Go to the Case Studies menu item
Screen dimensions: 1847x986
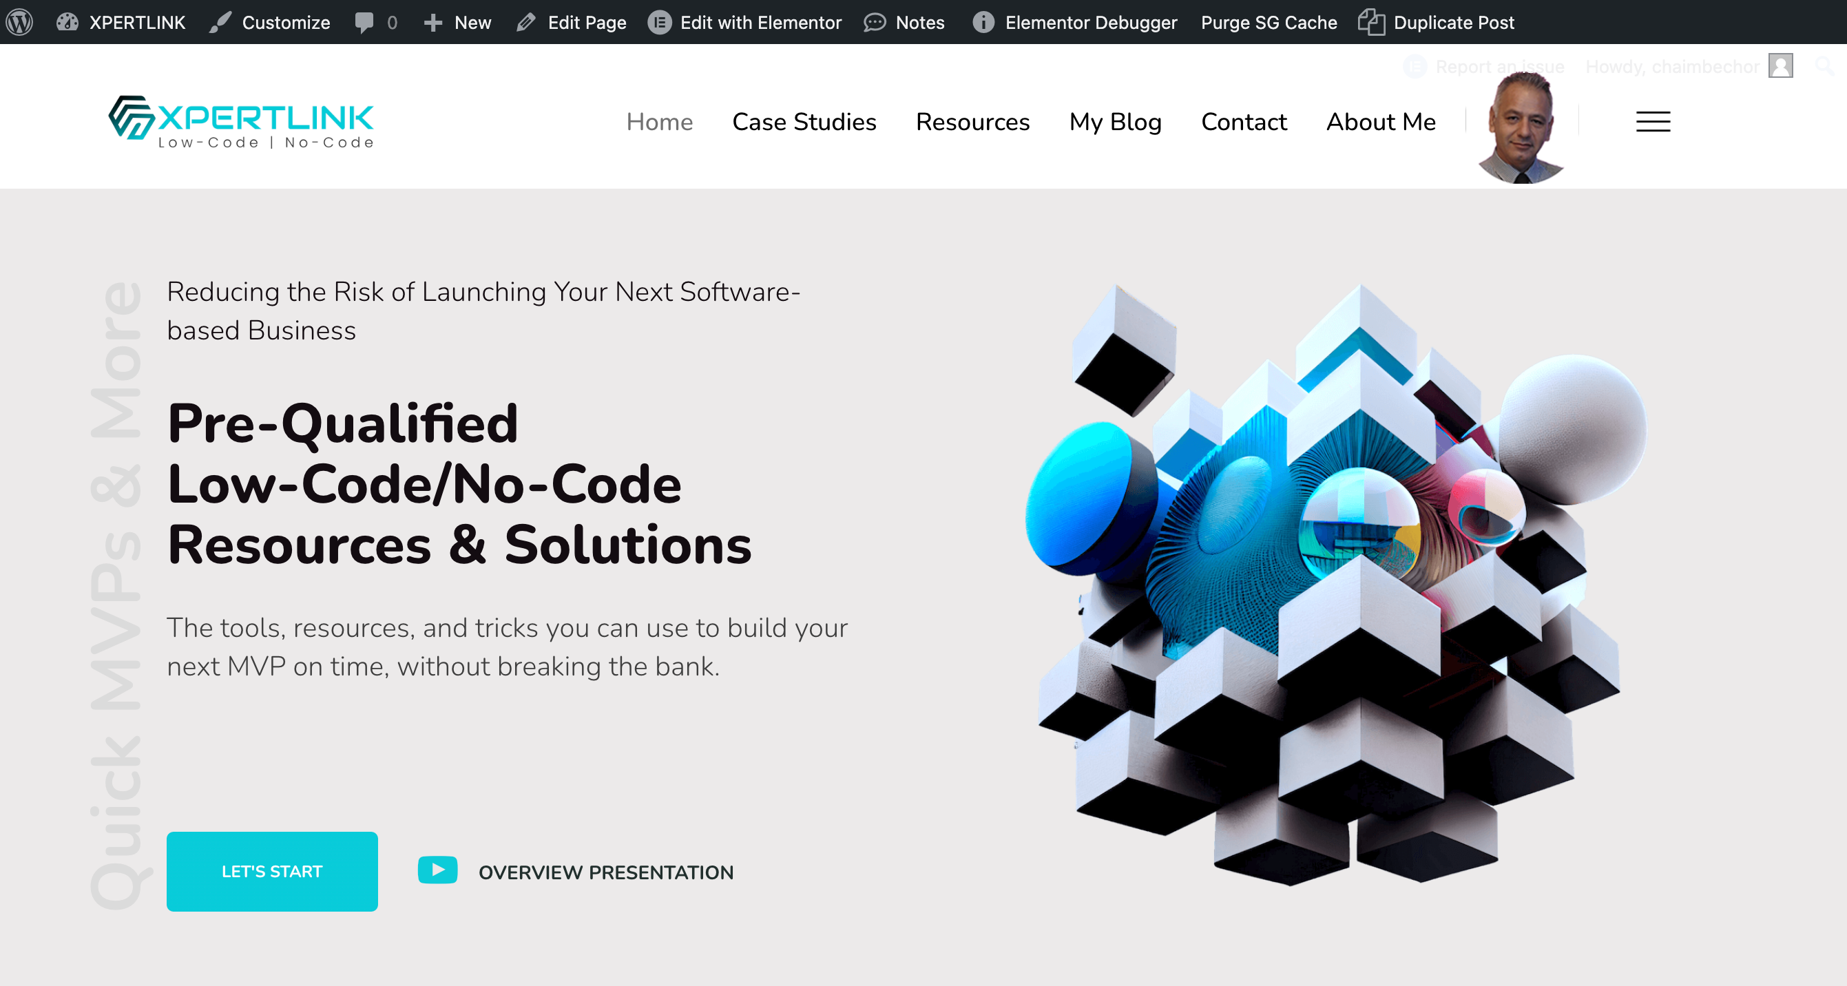click(804, 122)
